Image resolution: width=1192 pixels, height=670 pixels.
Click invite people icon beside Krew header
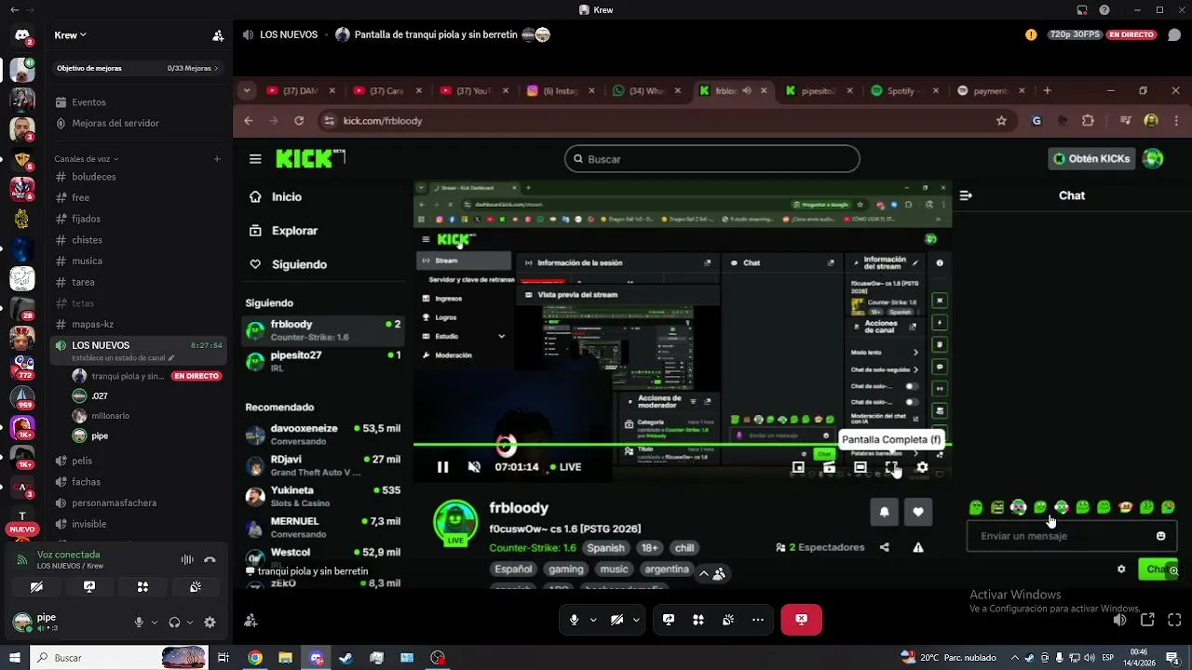(218, 35)
